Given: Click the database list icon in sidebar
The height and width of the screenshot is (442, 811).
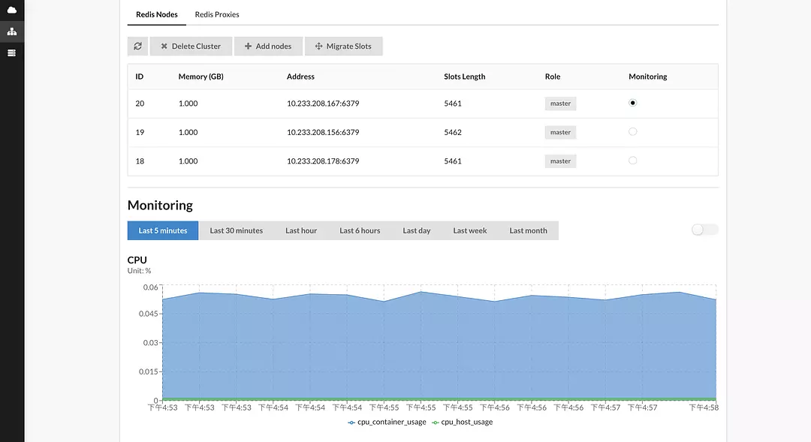Looking at the screenshot, I should tap(12, 53).
